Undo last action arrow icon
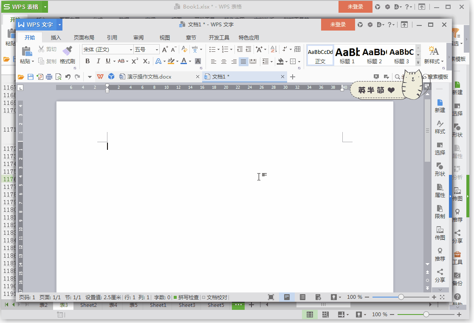The image size is (474, 323). tap(68, 77)
